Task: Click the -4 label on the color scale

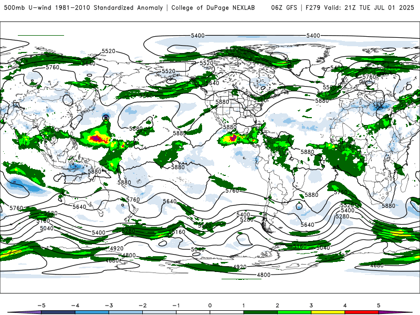Action: pyautogui.click(x=75, y=306)
